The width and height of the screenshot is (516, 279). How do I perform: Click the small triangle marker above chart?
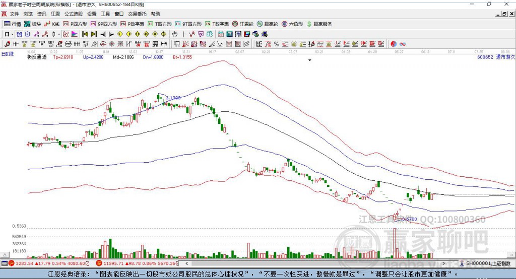click(310, 60)
